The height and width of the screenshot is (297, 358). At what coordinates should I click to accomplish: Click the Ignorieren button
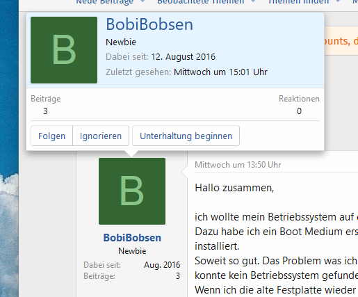[101, 136]
